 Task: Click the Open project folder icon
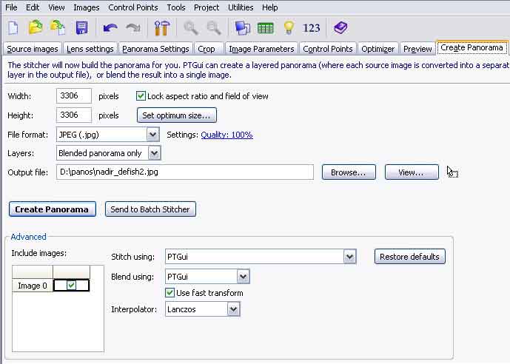(x=36, y=27)
